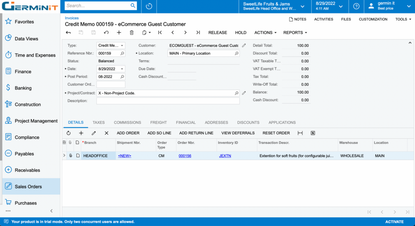Switch to the ADDRESSES tab
Screen dimensions: 415x226
216,123
